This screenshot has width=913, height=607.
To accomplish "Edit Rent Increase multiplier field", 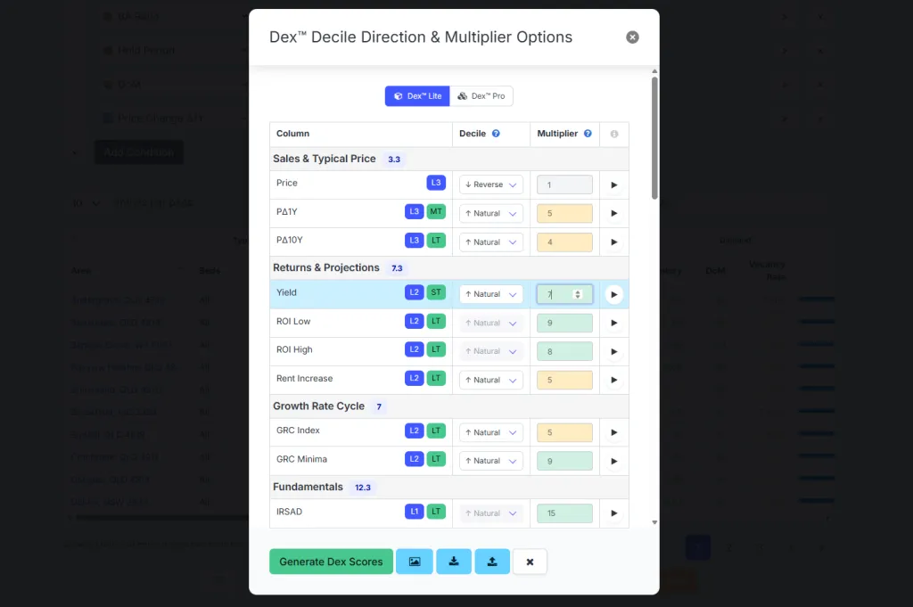I will point(564,380).
